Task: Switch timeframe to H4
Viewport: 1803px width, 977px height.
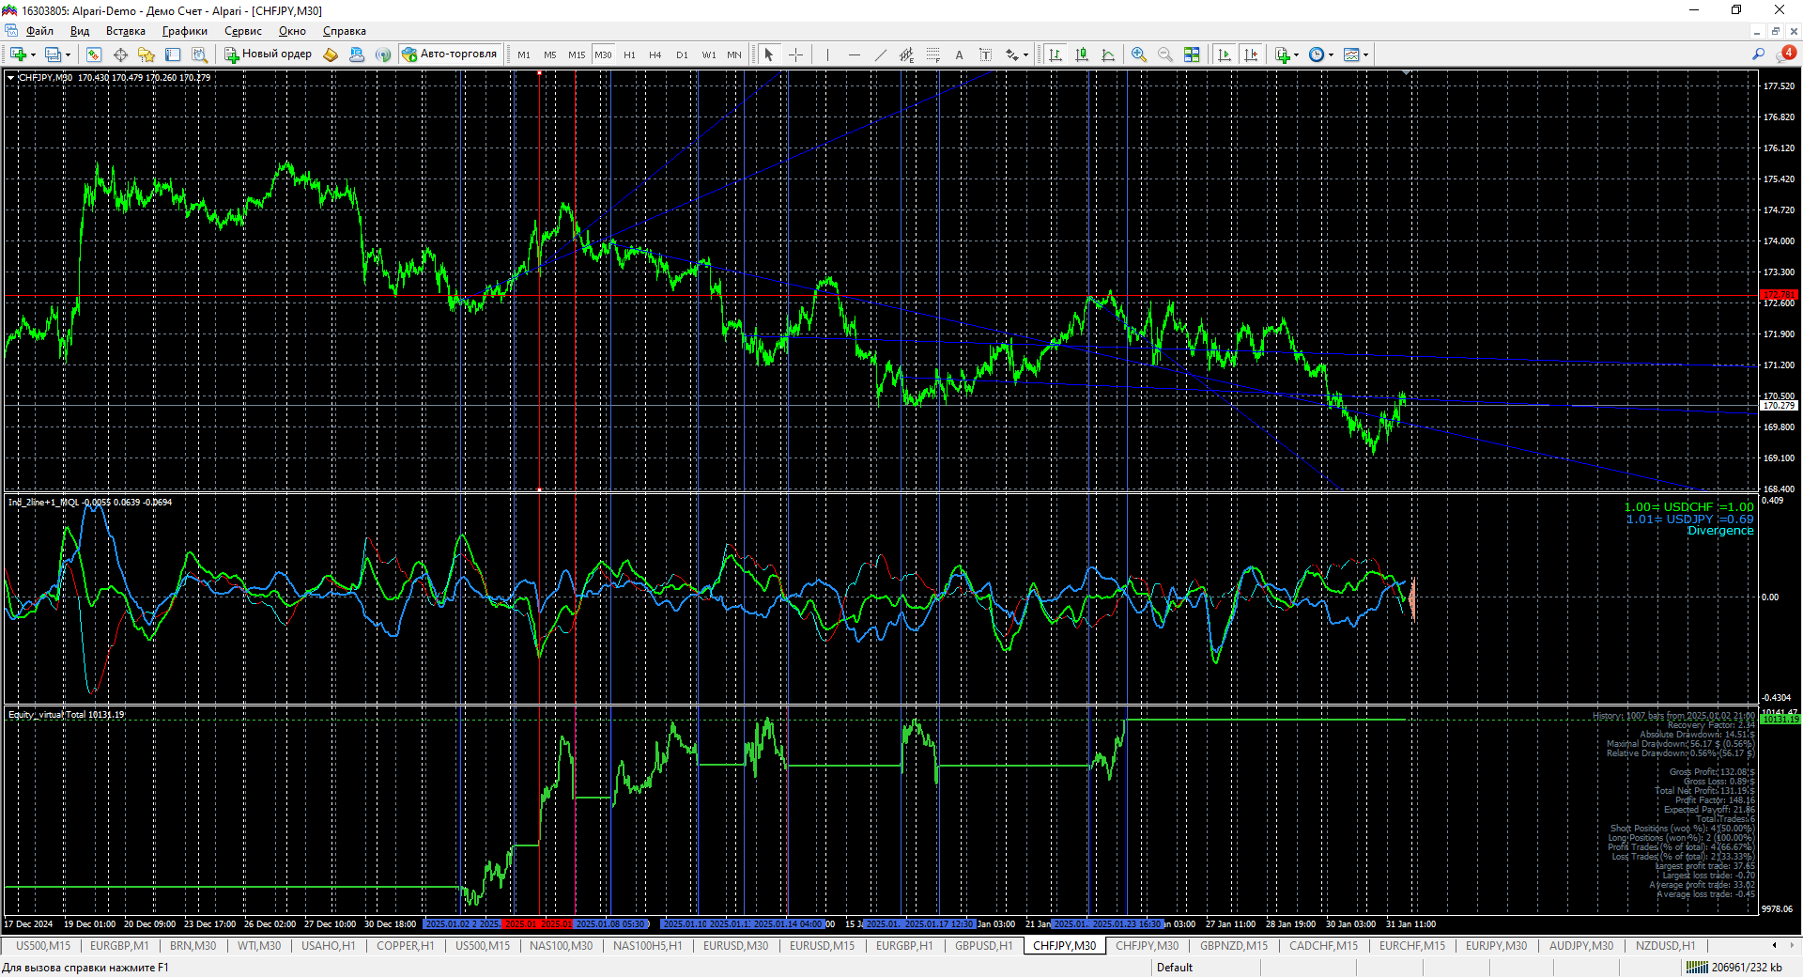Action: 655,54
